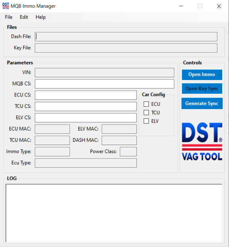Tick the TCU car config checkbox
This screenshot has width=229, height=247.
(146, 113)
